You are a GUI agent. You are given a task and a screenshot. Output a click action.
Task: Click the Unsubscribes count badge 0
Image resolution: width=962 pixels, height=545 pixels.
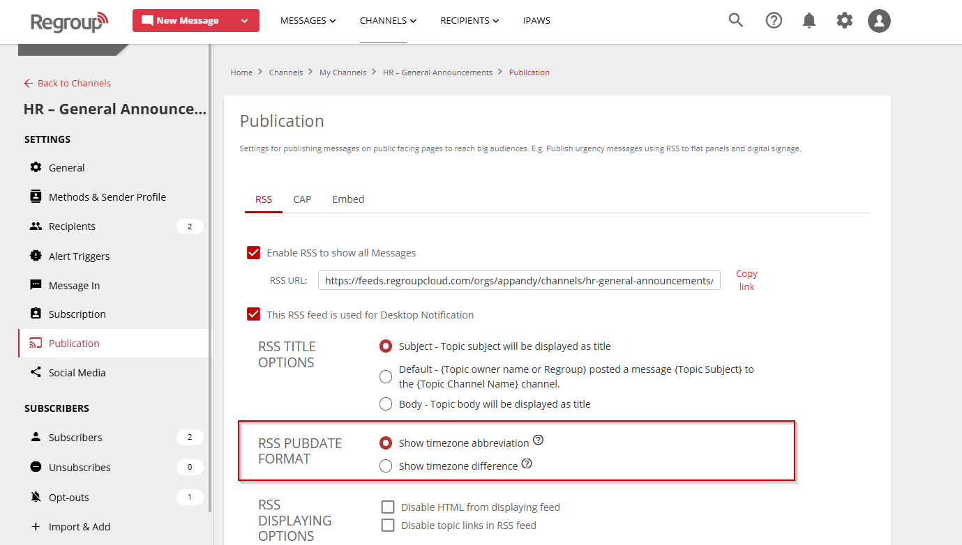190,467
